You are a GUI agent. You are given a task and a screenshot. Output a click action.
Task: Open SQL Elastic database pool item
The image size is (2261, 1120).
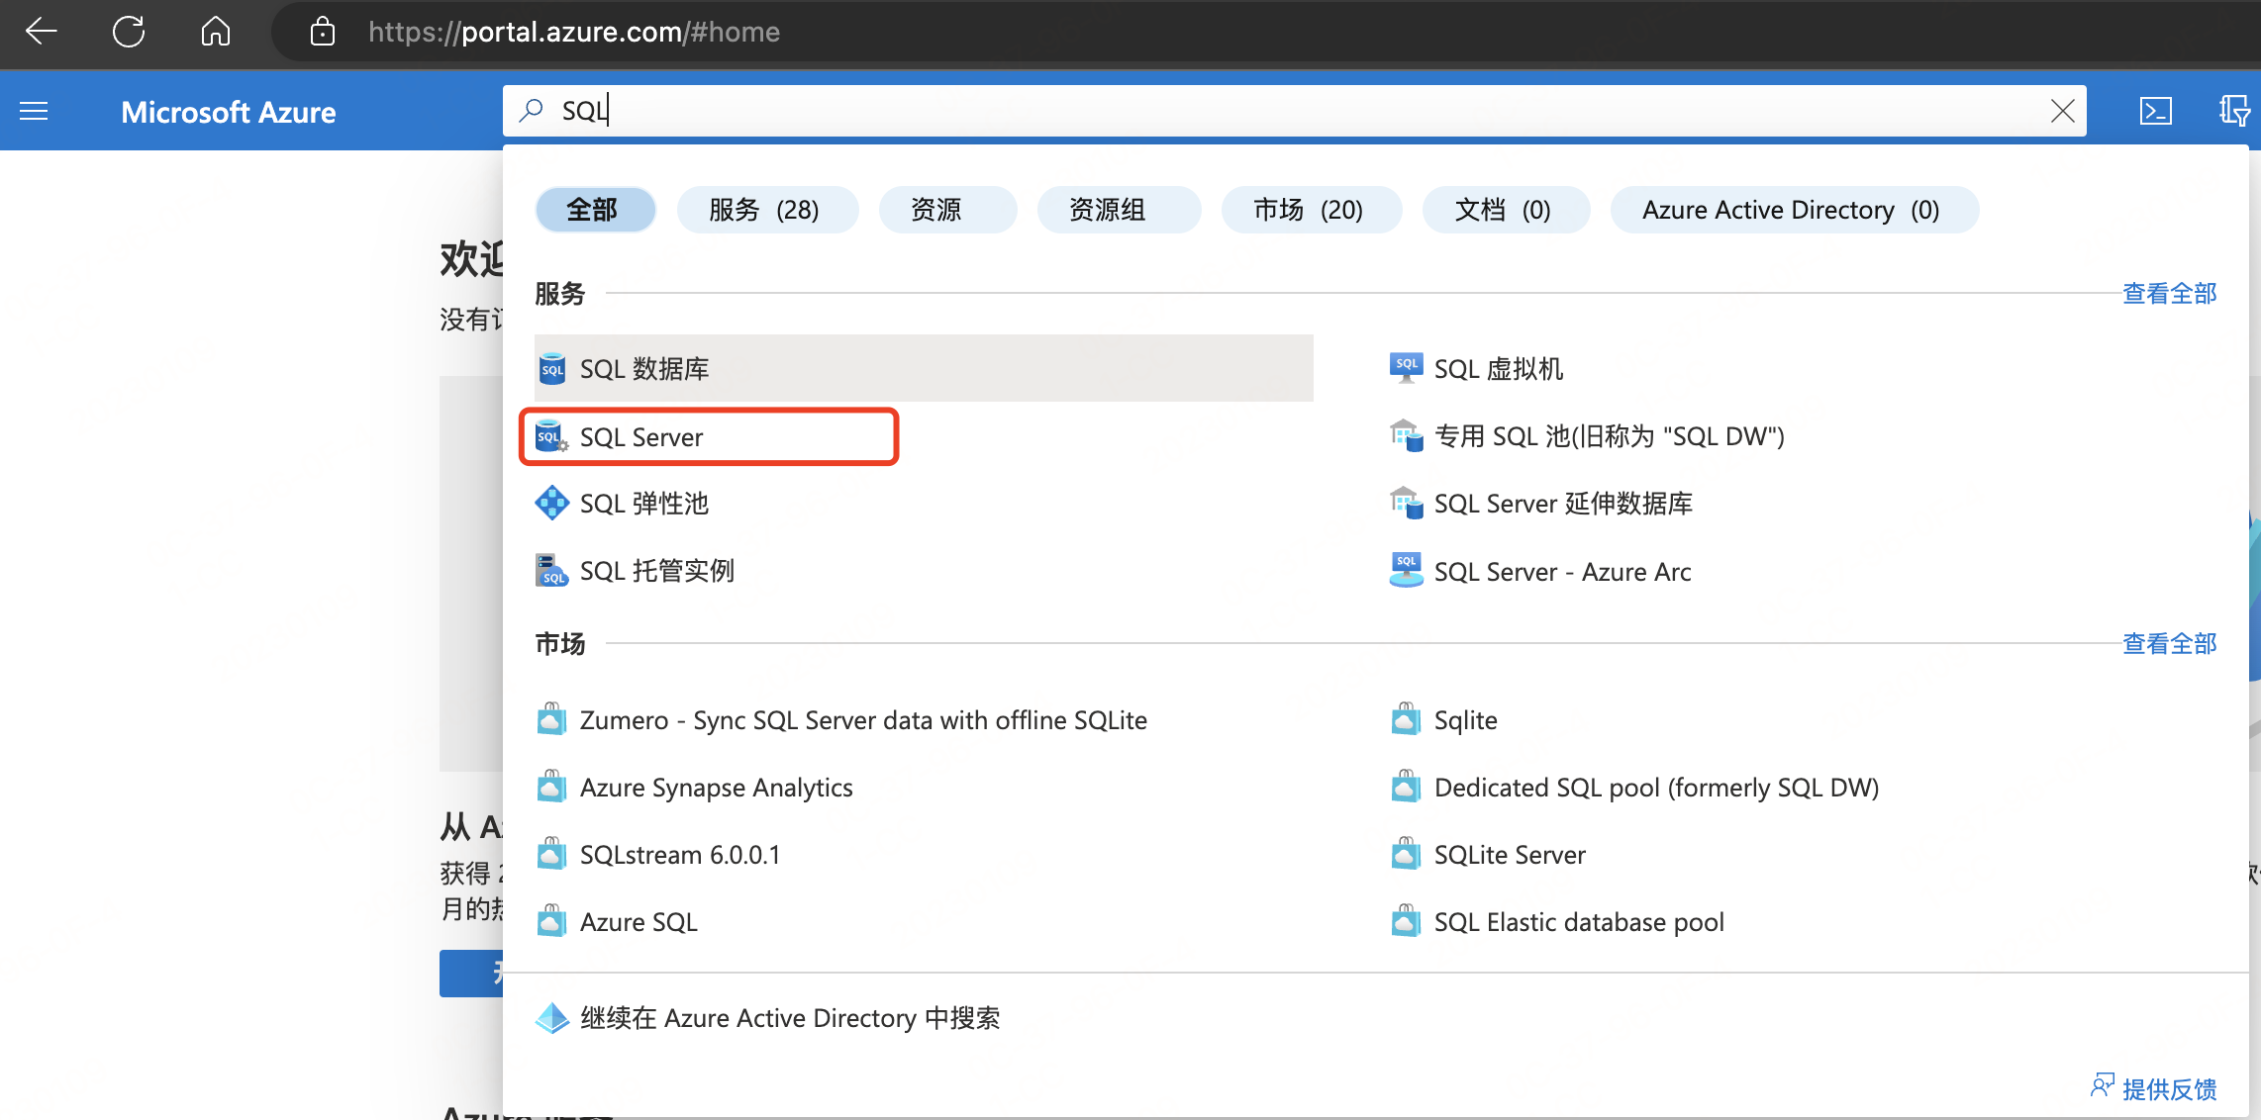pyautogui.click(x=1579, y=921)
